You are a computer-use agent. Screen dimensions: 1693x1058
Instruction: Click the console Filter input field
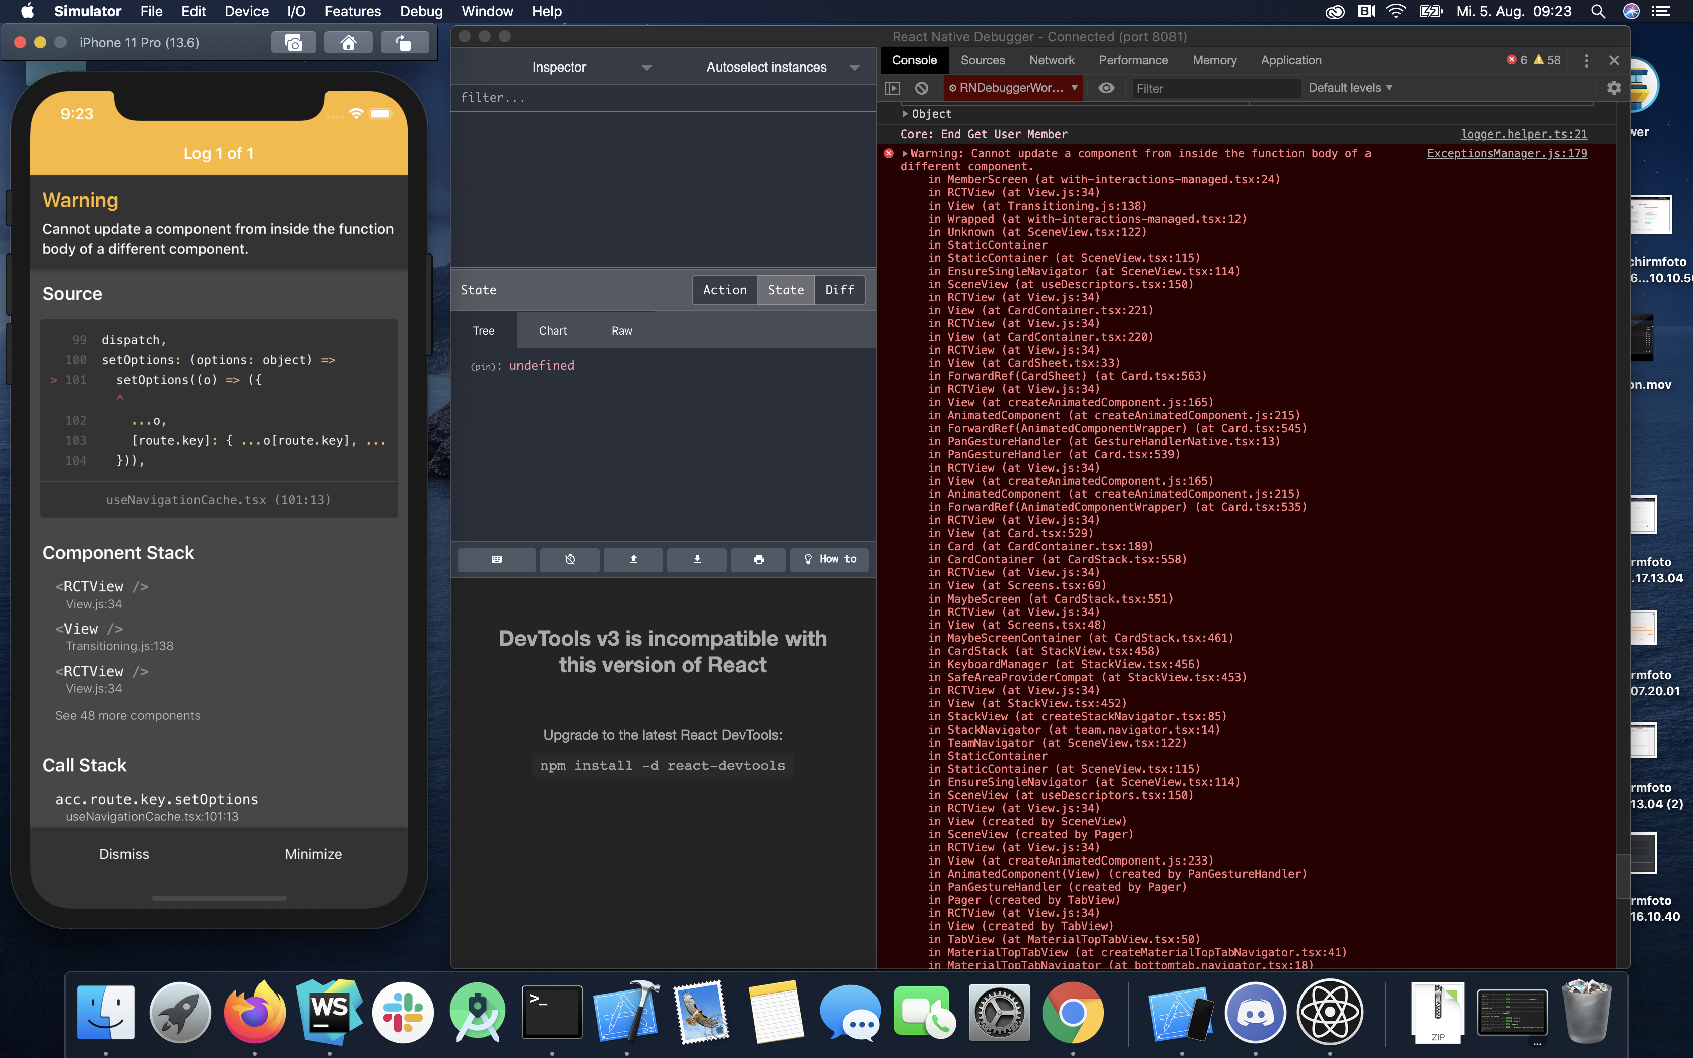tap(1216, 88)
